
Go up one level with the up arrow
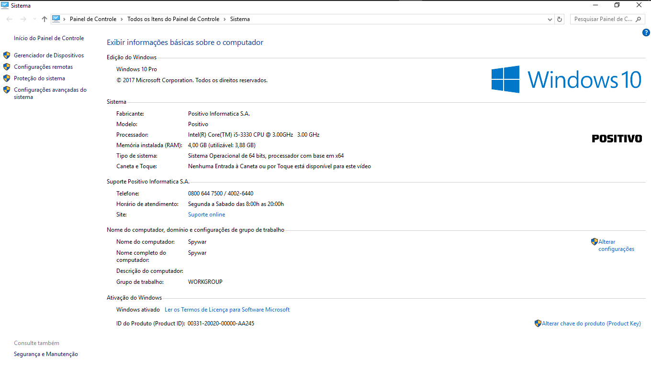tap(45, 19)
